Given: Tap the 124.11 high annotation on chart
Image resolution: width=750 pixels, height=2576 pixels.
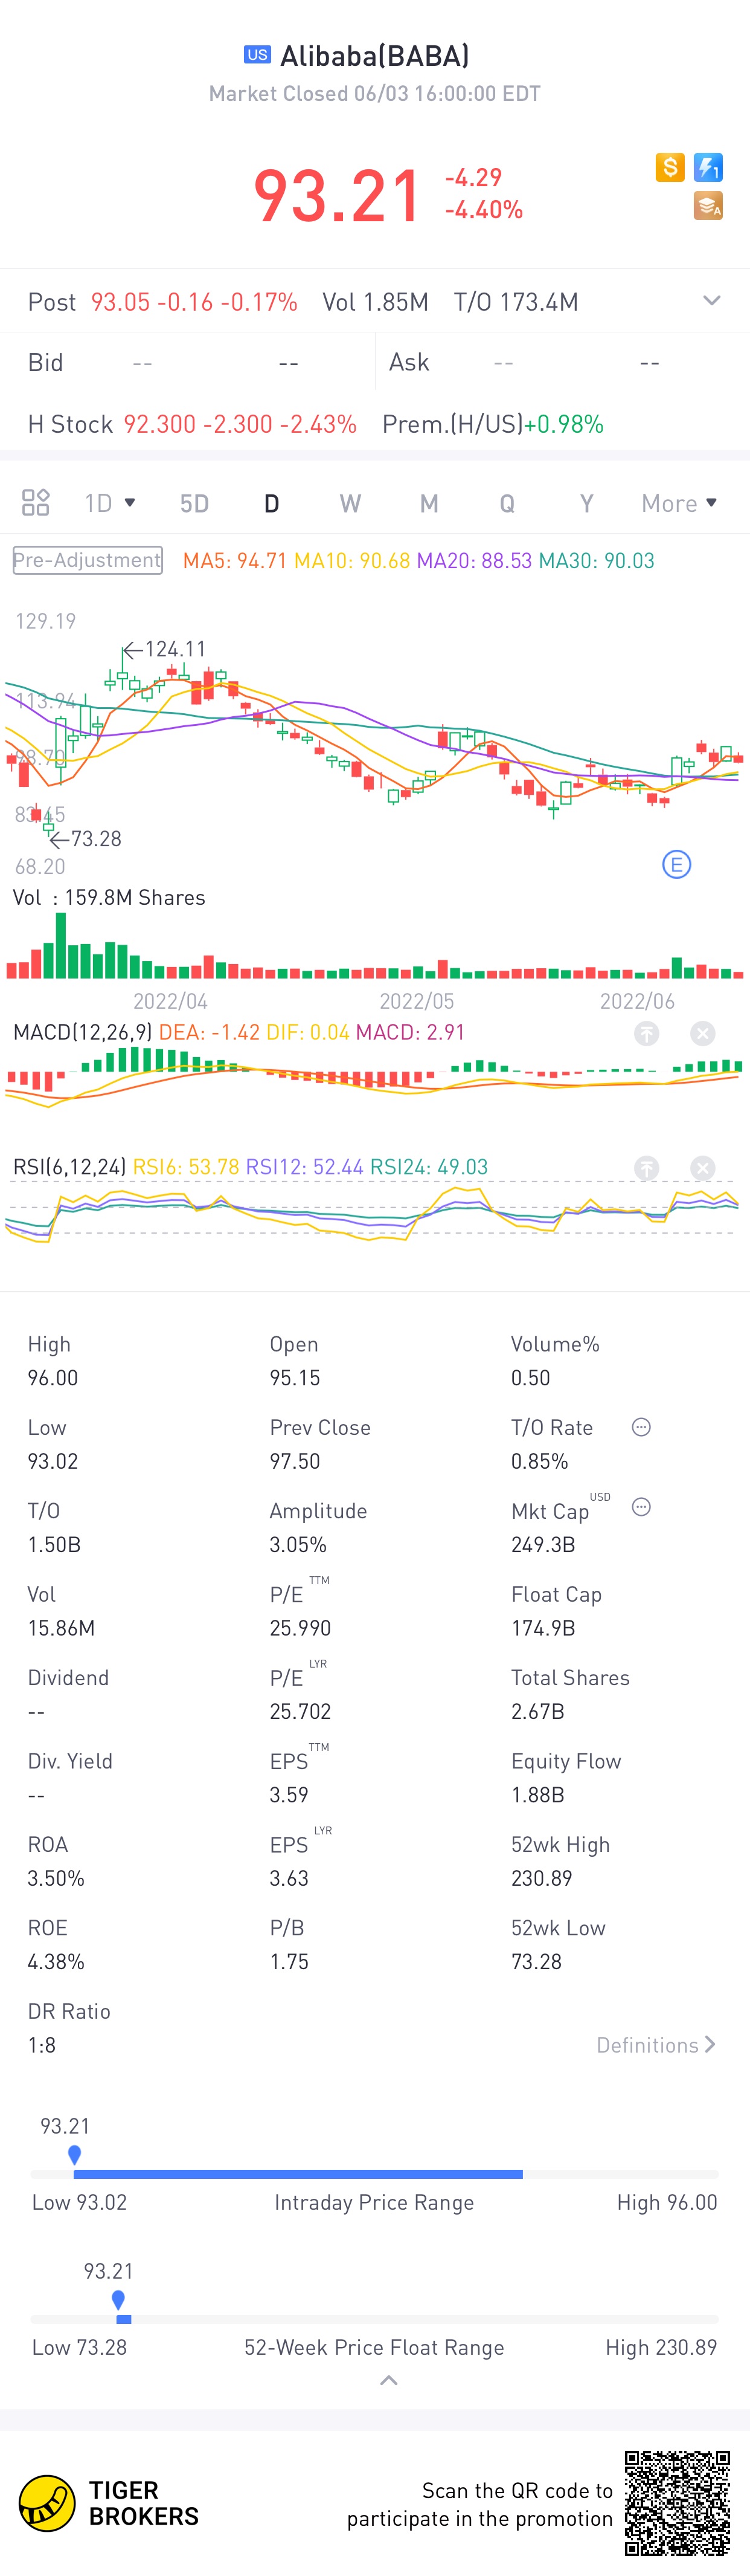Looking at the screenshot, I should [165, 649].
